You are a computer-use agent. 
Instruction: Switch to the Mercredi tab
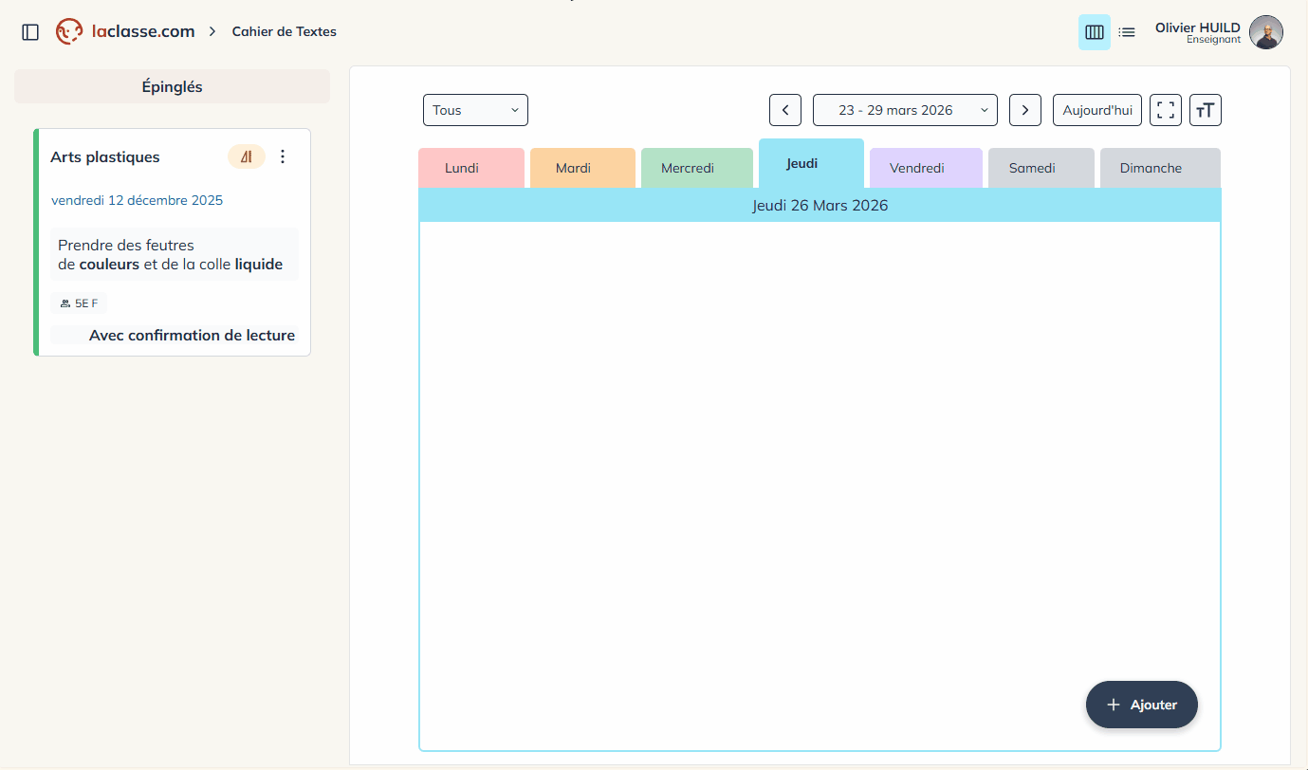coord(696,168)
